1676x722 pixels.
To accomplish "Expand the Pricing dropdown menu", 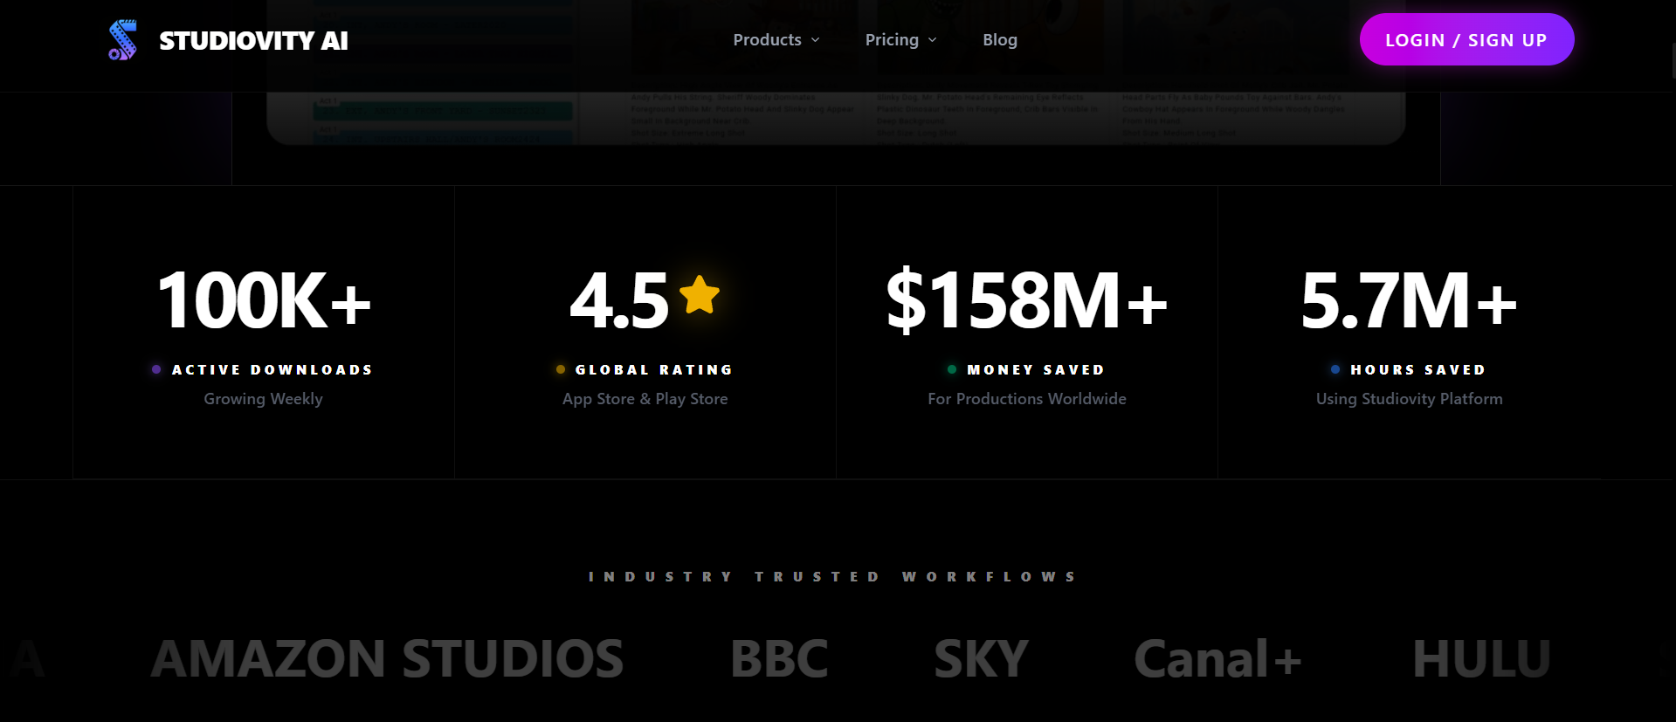I will (x=901, y=40).
